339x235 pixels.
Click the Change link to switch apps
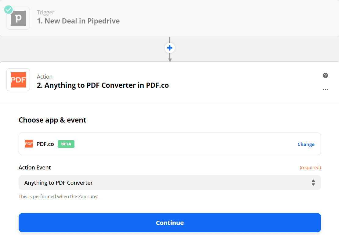306,144
